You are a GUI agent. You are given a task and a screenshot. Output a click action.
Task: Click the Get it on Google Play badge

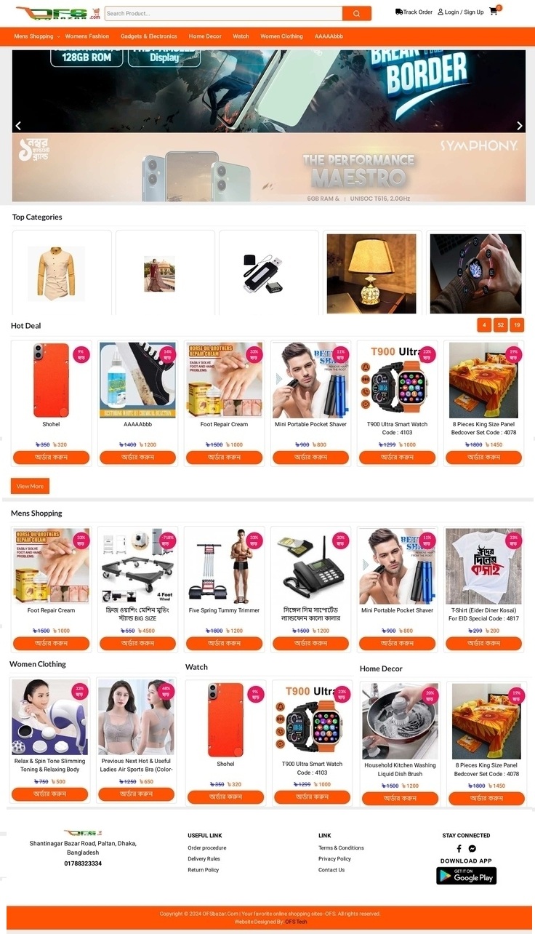click(466, 876)
